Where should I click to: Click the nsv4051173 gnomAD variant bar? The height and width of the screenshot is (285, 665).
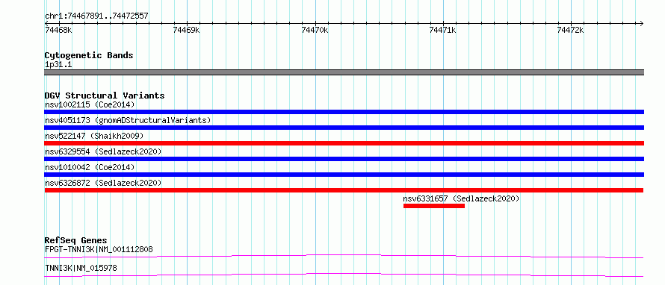click(344, 128)
